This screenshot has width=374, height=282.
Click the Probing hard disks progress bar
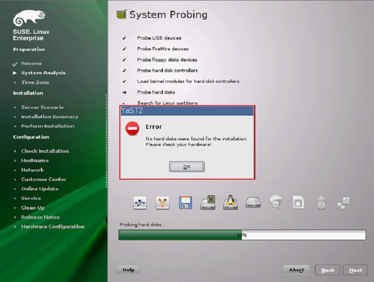(x=242, y=235)
